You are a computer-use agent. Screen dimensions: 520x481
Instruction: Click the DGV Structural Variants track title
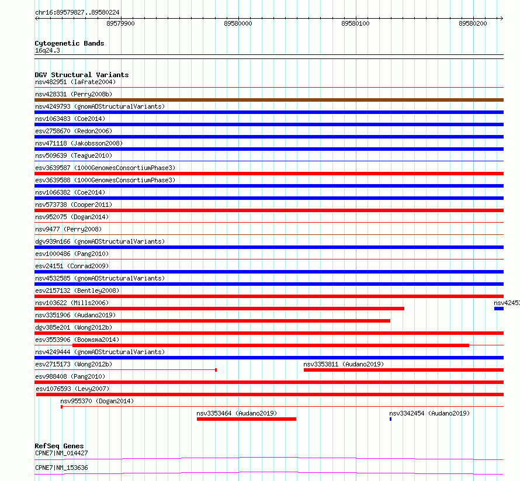[82, 75]
